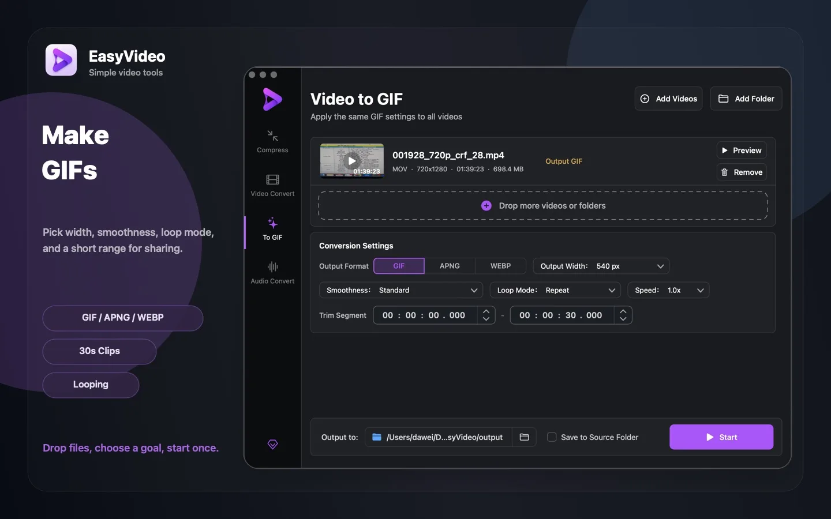The width and height of the screenshot is (831, 519).
Task: Click the EasyVideo logo in app sidebar
Action: tap(272, 99)
